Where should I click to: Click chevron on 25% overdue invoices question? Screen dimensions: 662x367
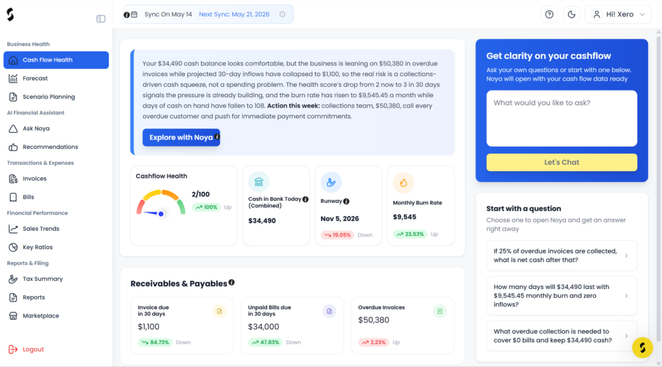pos(626,256)
